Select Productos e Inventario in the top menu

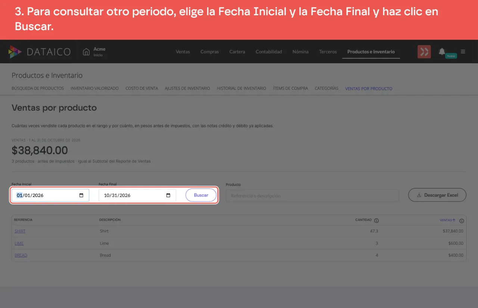(x=371, y=52)
